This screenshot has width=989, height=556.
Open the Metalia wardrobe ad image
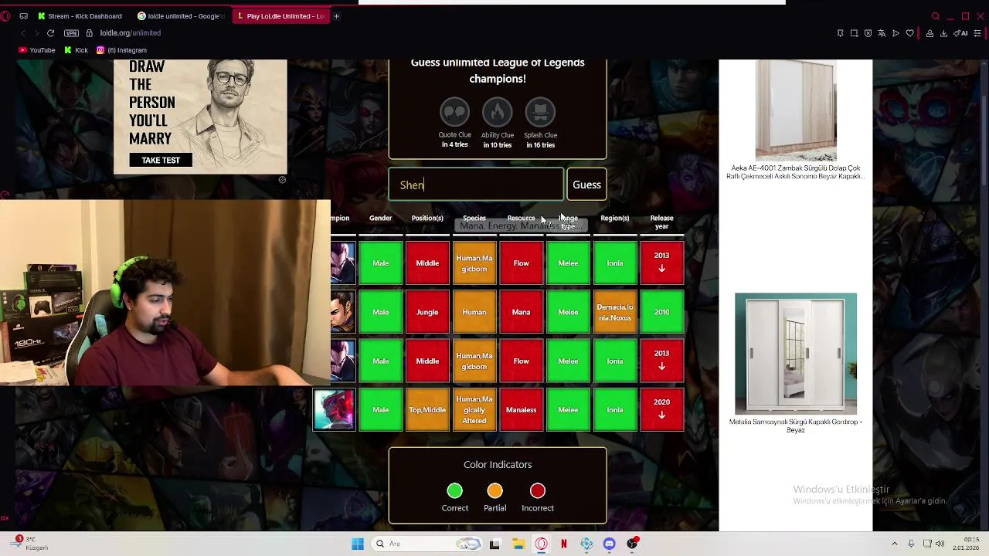click(x=796, y=354)
